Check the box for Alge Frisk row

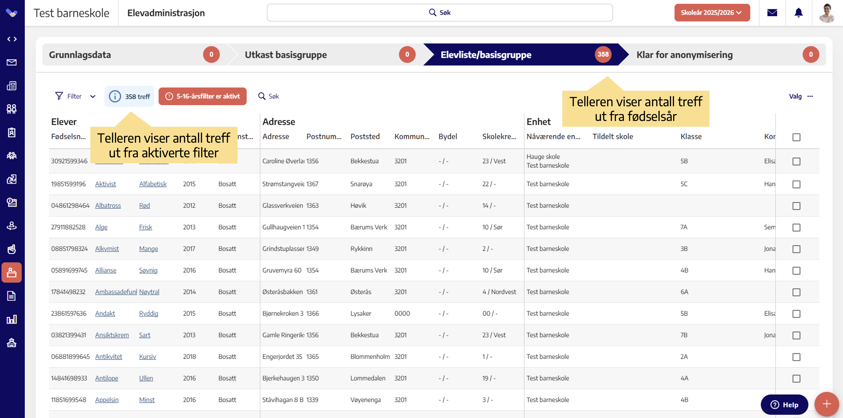point(796,228)
